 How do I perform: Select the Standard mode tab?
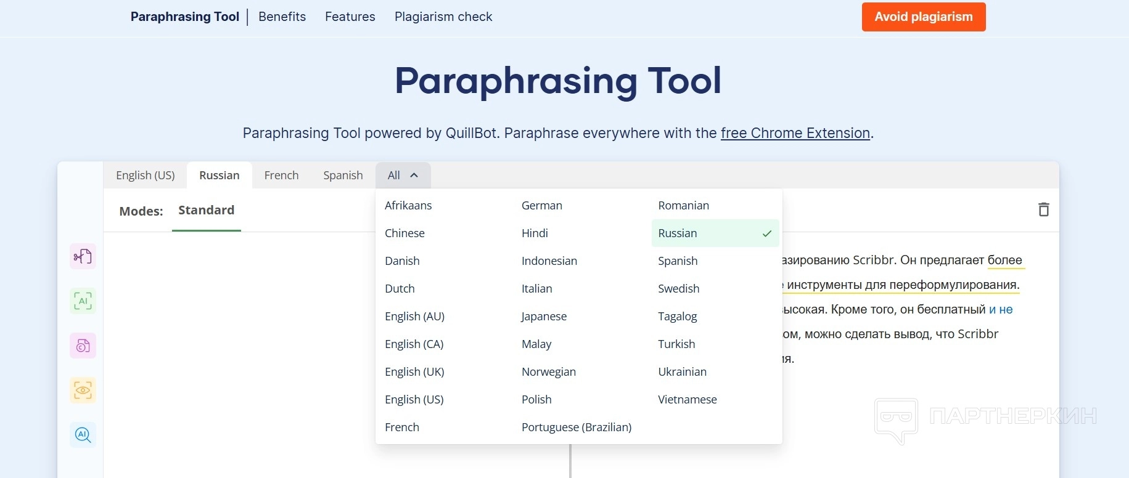pyautogui.click(x=206, y=211)
